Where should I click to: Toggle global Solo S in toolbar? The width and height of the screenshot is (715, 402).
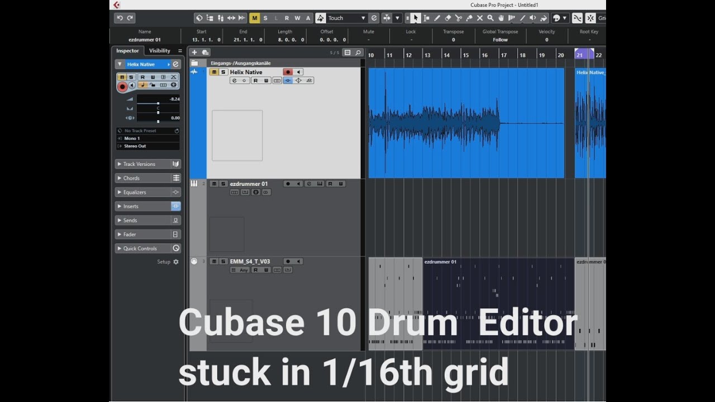(x=265, y=18)
